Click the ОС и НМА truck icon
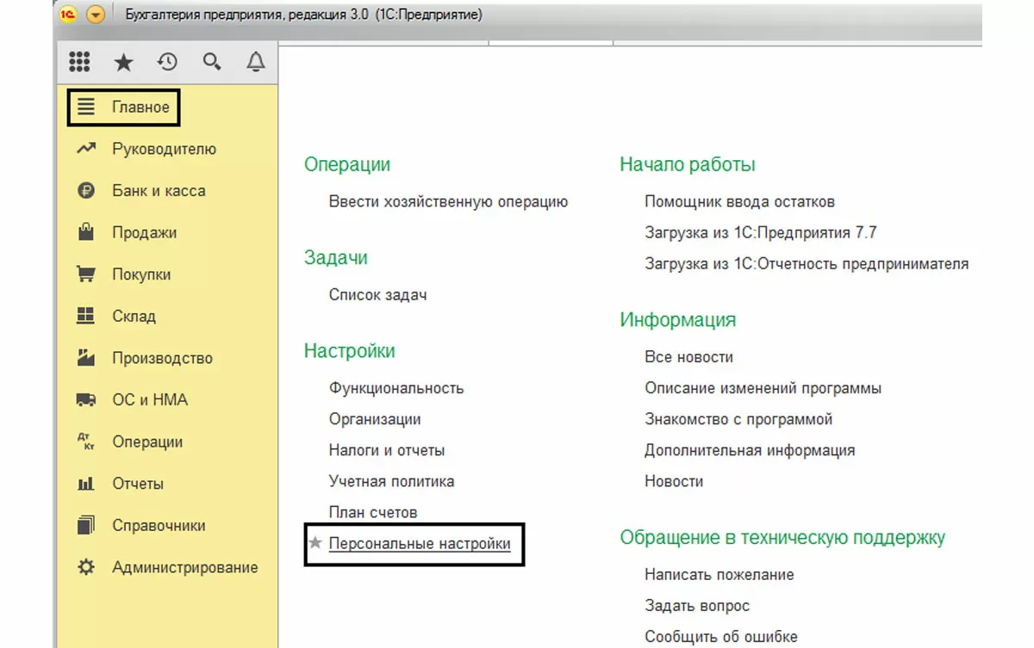The image size is (1034, 648). point(86,399)
